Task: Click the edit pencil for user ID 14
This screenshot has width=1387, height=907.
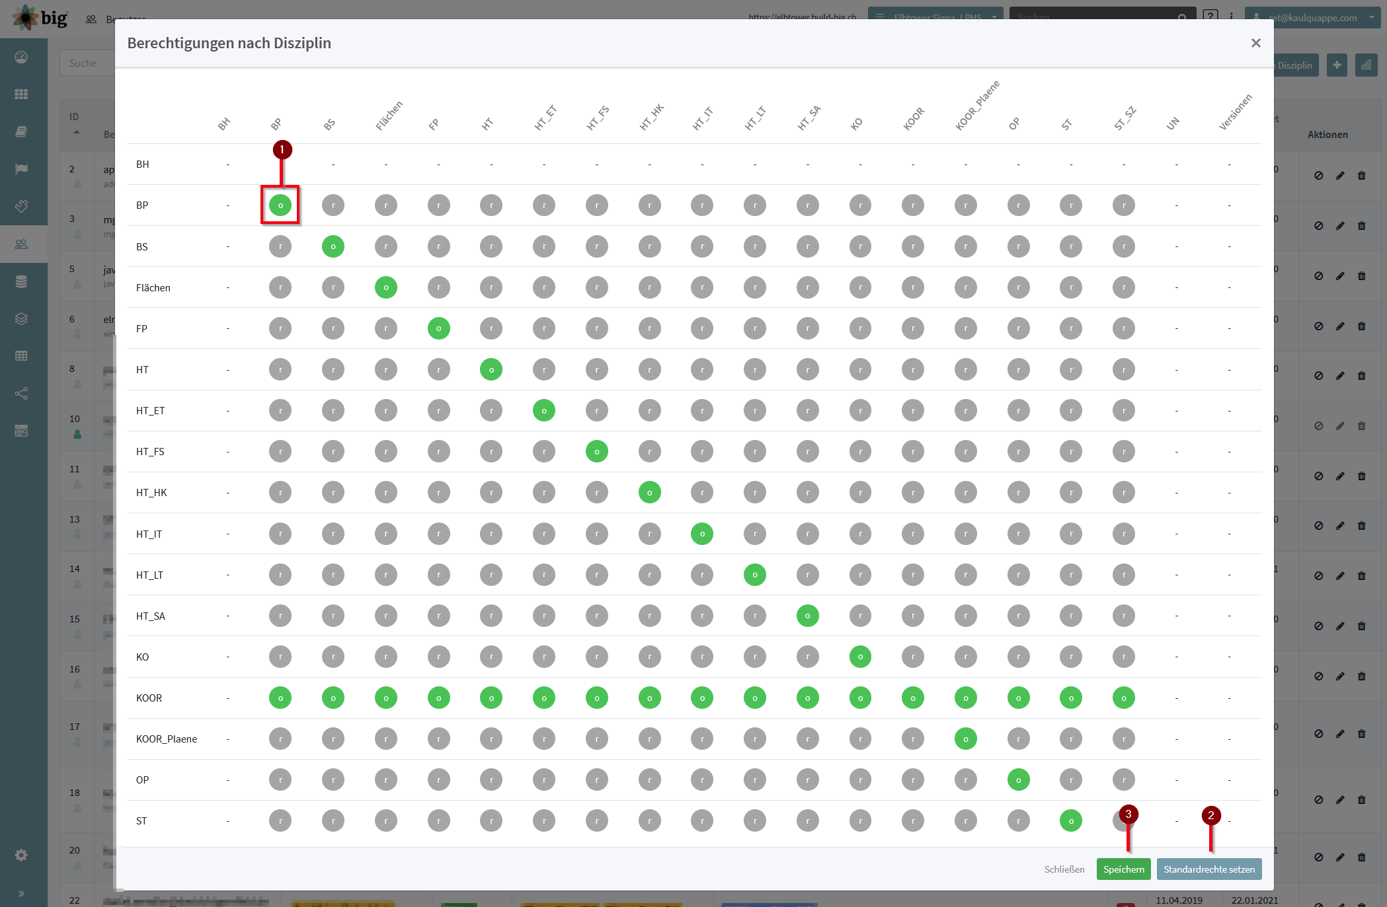Action: pos(1340,576)
